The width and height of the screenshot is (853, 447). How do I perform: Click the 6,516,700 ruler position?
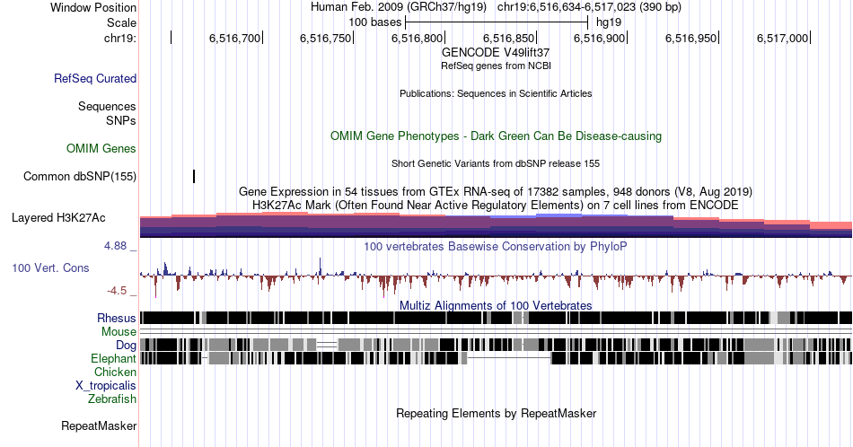[235, 38]
